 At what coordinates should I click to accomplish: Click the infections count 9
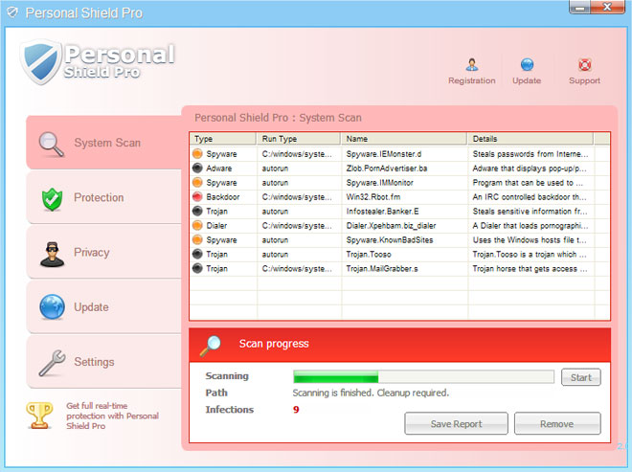(x=296, y=410)
